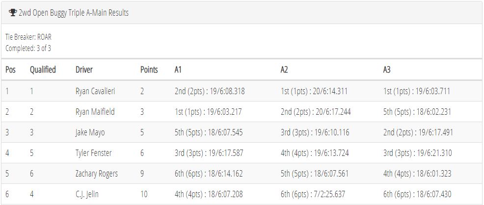Select the Qualified column header

pos(43,70)
